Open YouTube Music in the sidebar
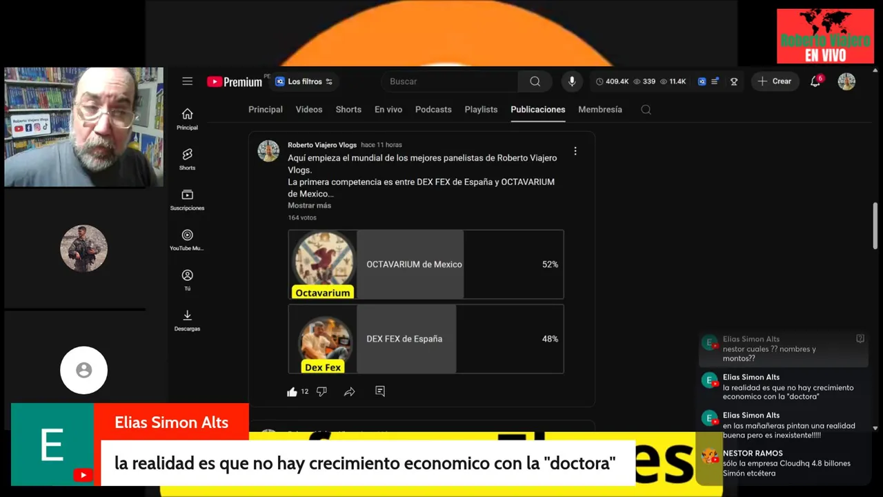The width and height of the screenshot is (883, 497). 187,240
